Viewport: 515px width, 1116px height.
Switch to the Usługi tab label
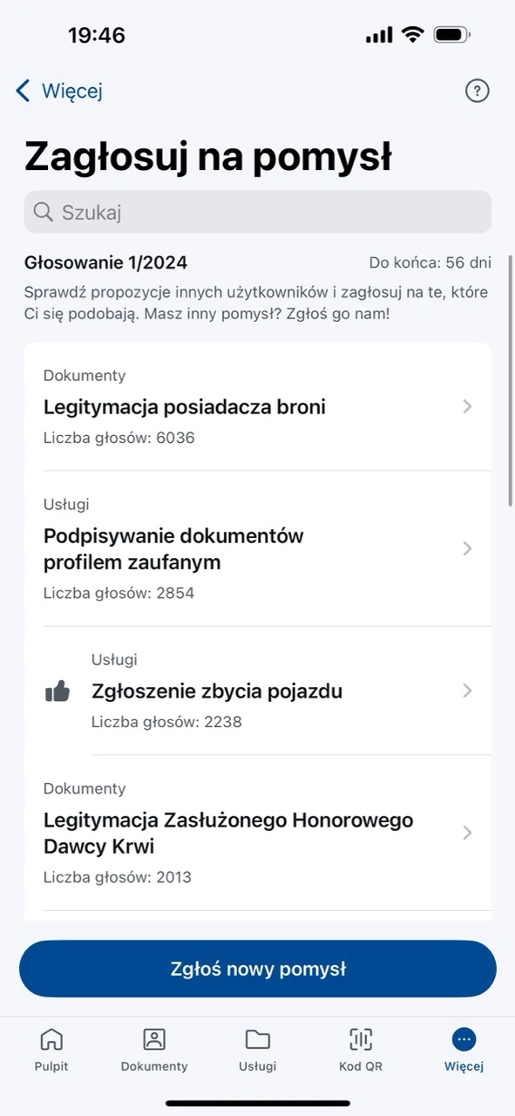point(257,1066)
